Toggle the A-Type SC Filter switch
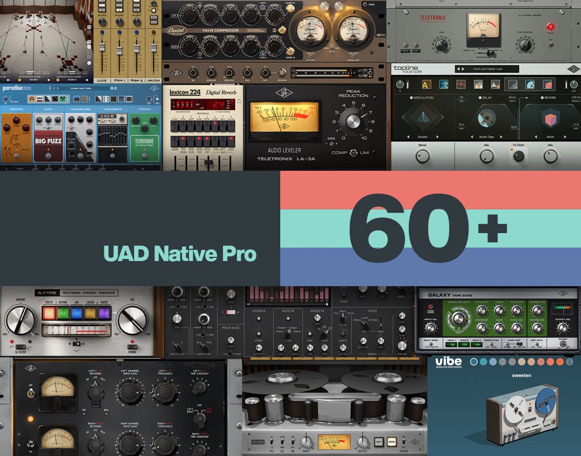Viewport: 581px width, 456px height. (20, 346)
